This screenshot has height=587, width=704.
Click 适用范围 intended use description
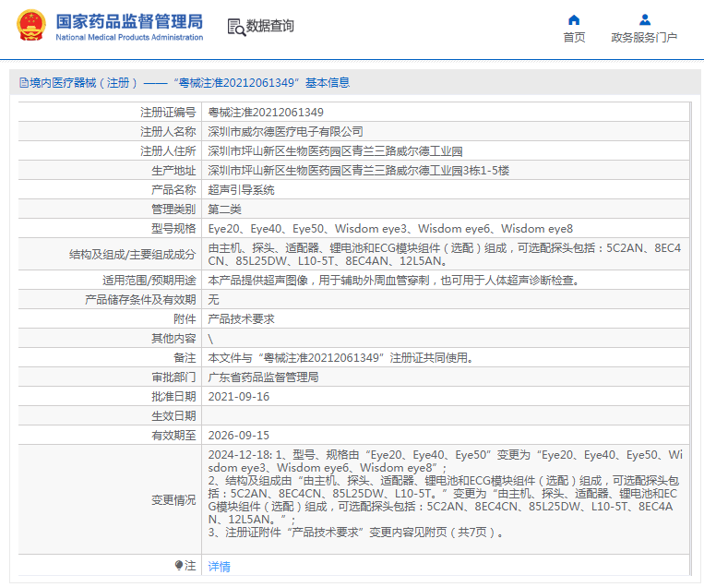pos(394,281)
